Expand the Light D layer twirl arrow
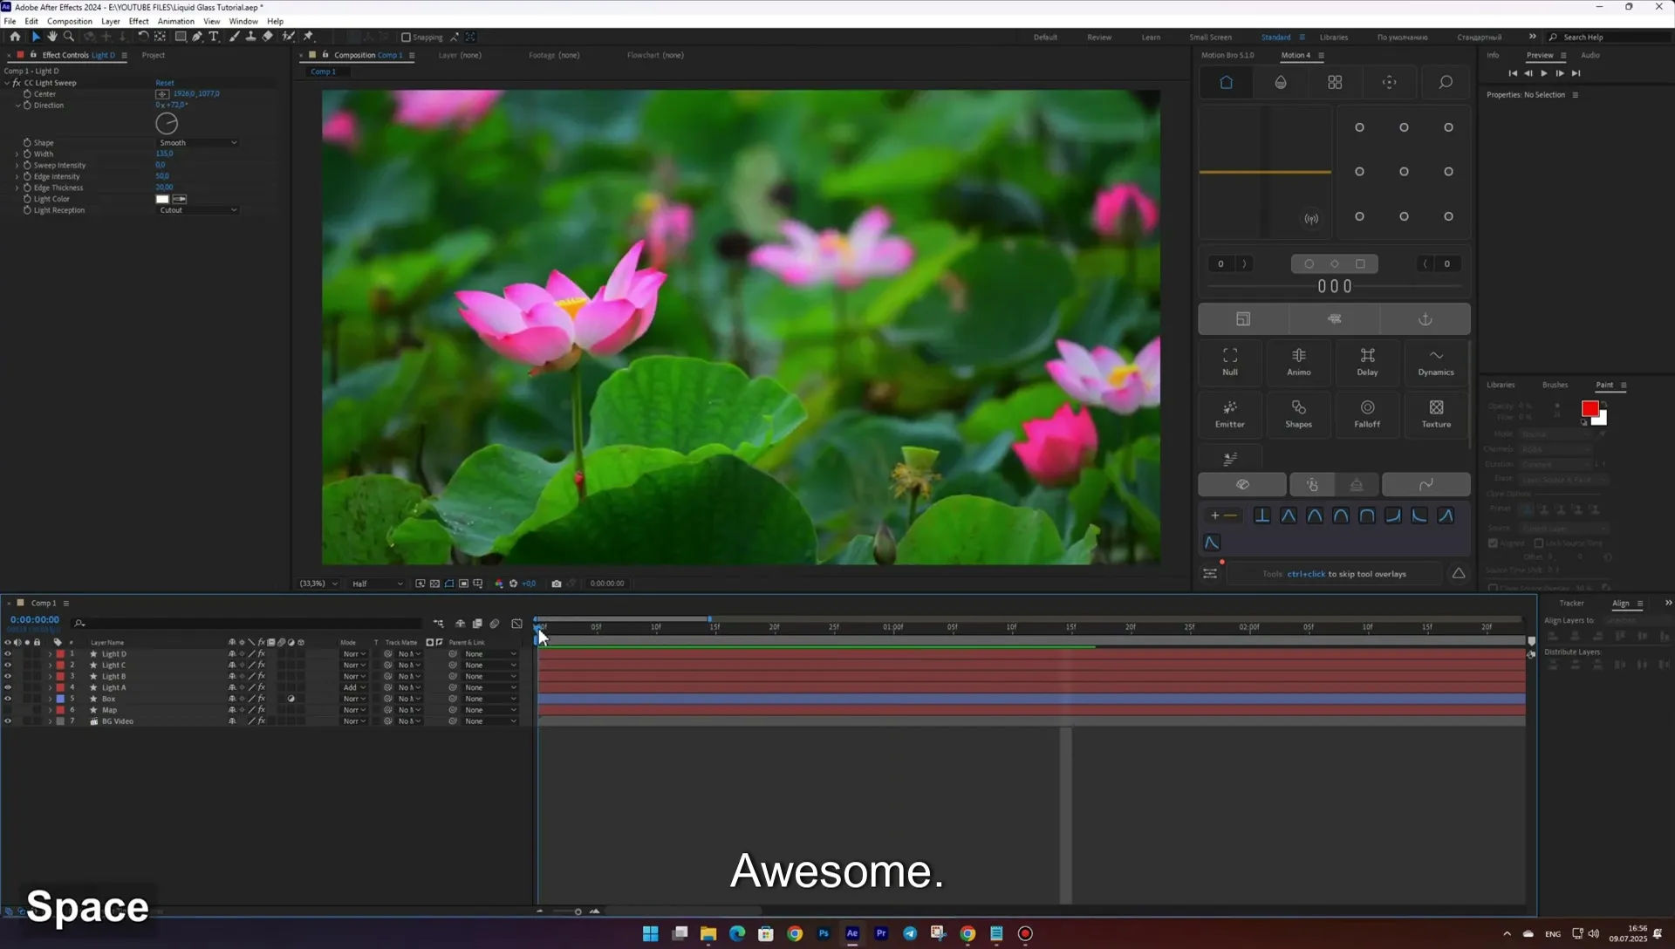This screenshot has width=1675, height=949. pyautogui.click(x=50, y=654)
